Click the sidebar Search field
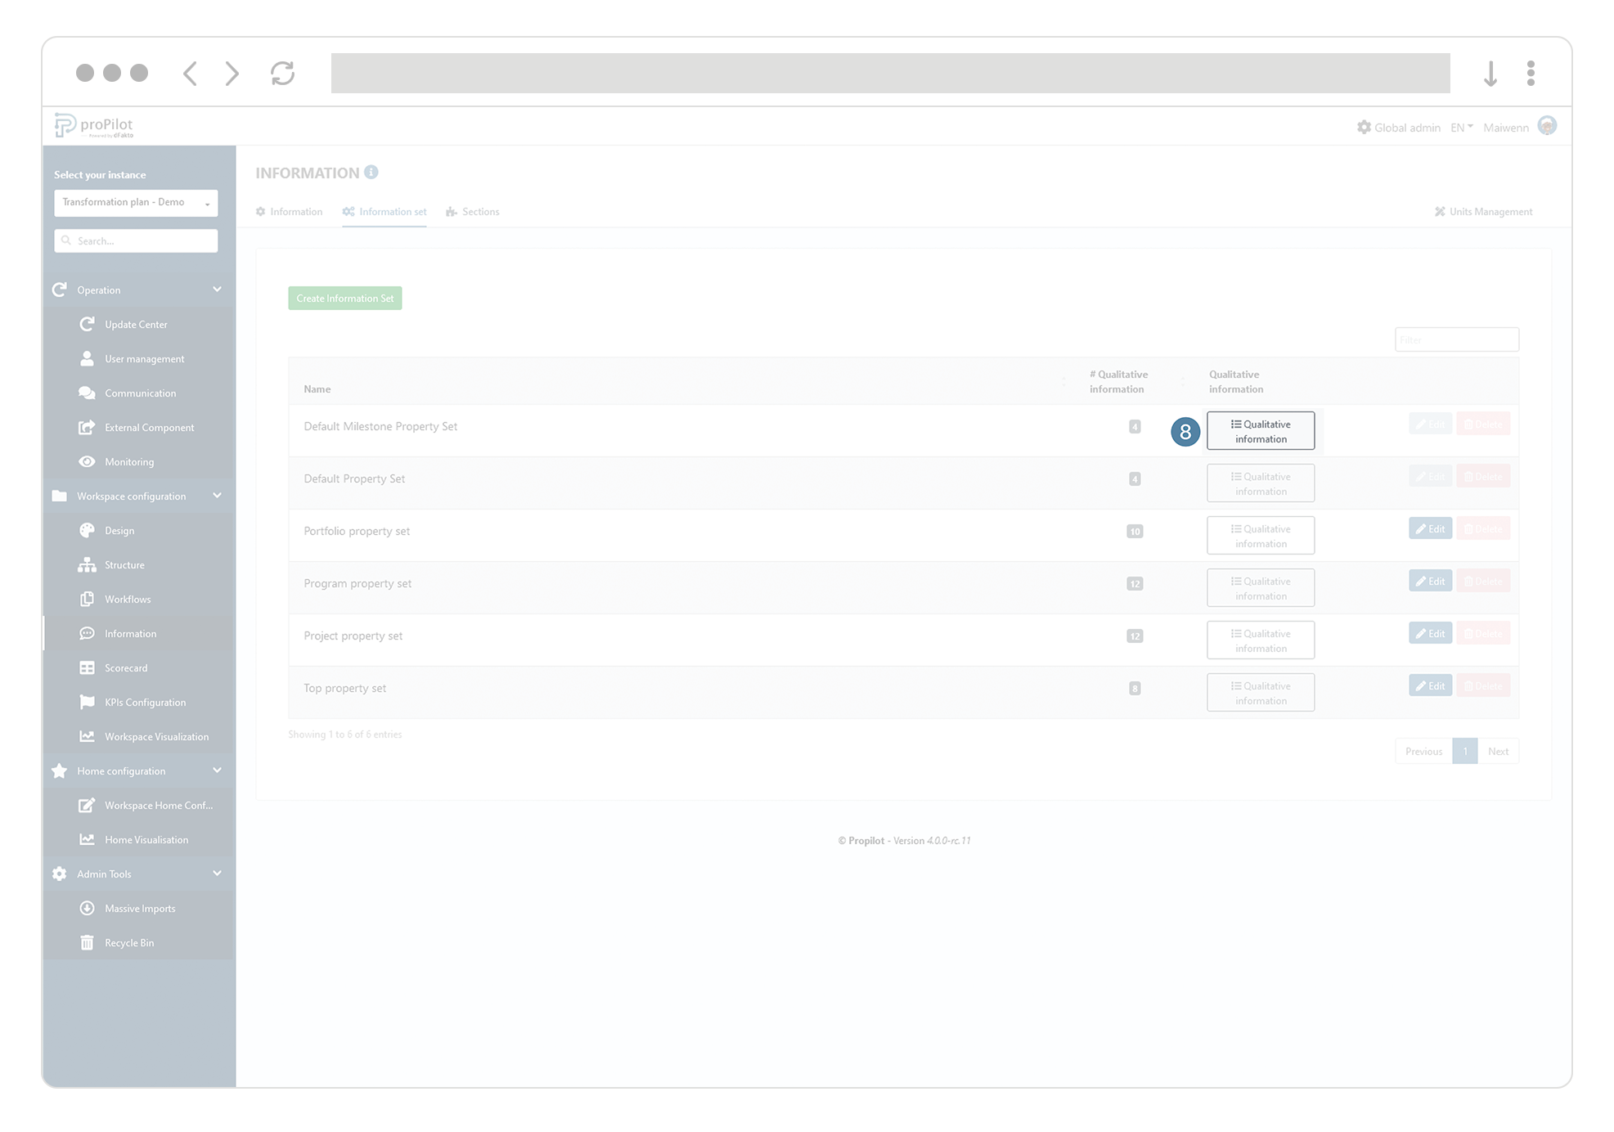 pyautogui.click(x=136, y=241)
